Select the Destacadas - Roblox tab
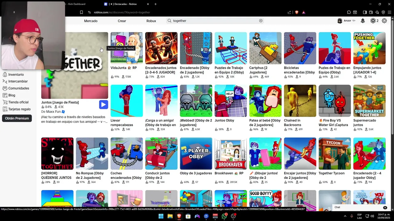Image resolution: width=394 pixels, height=221 pixels. coord(127,4)
